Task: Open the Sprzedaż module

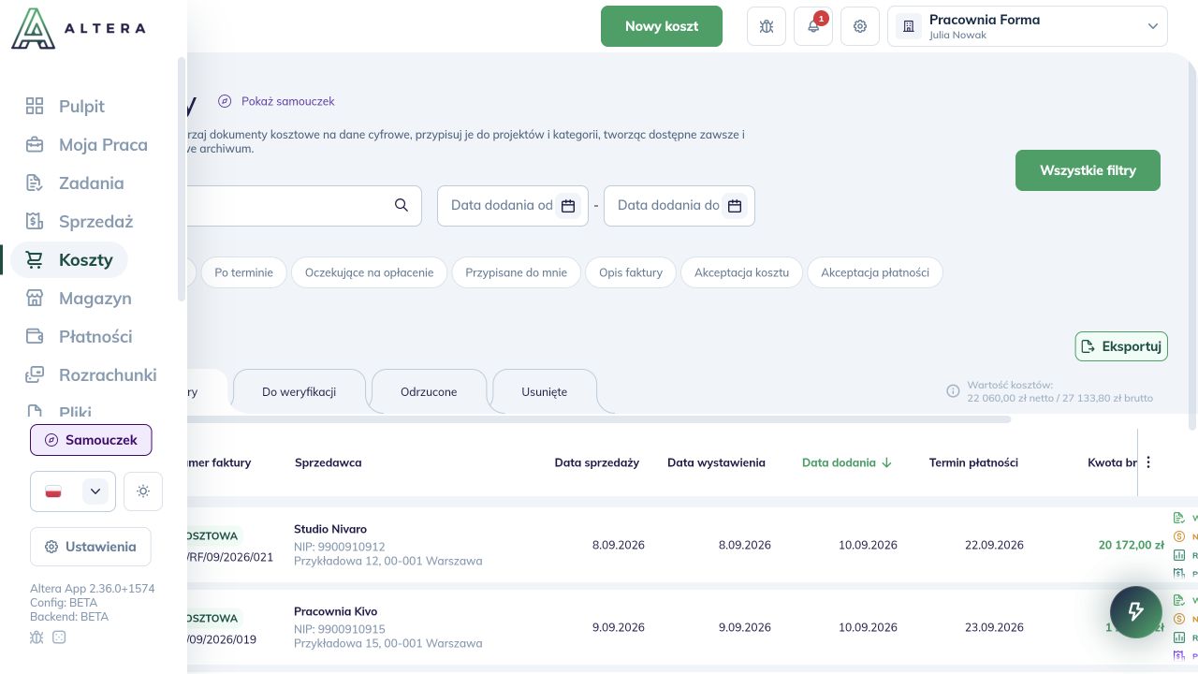Action: point(80,221)
